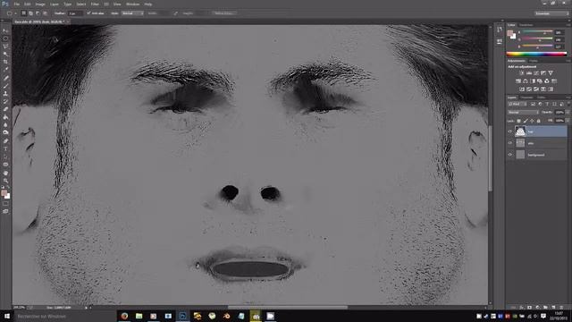This screenshot has width=572, height=322.
Task: Toggle the Anti-alias checkbox
Action: [x=88, y=13]
